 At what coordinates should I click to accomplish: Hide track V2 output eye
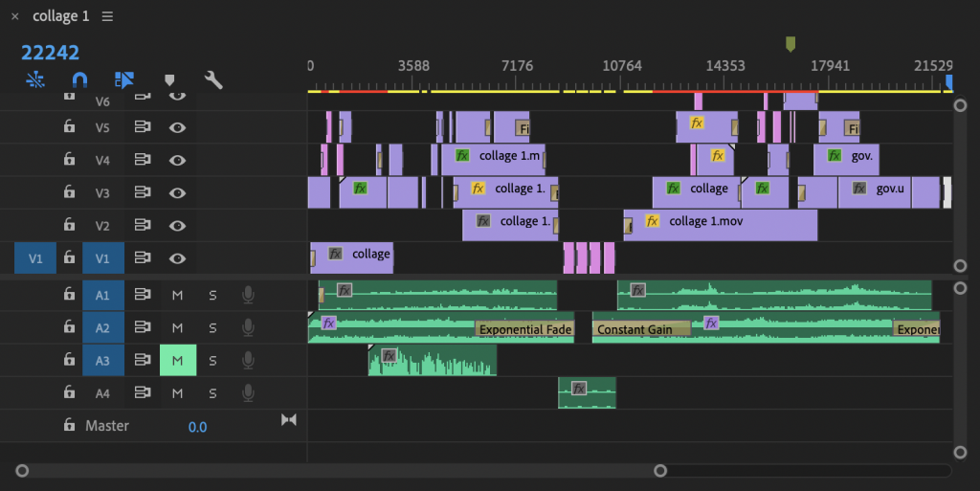point(177,225)
